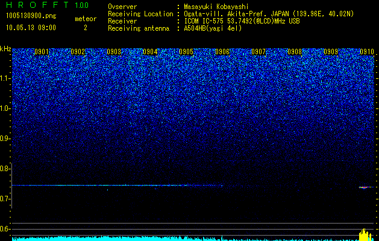This screenshot has width=379, height=241.
Task: Click the 0906 time marker
Action: pyautogui.click(x=222, y=52)
